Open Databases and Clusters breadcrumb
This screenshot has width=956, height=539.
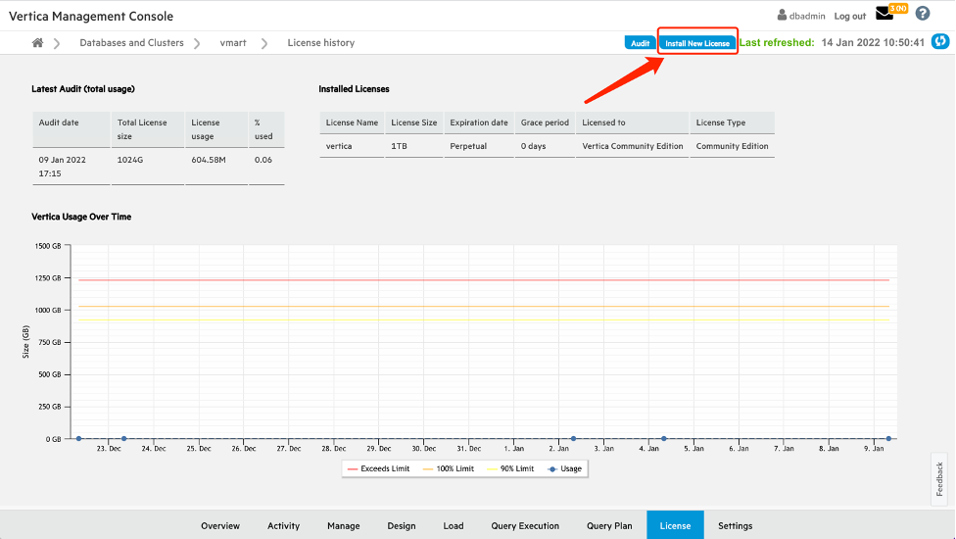[131, 43]
